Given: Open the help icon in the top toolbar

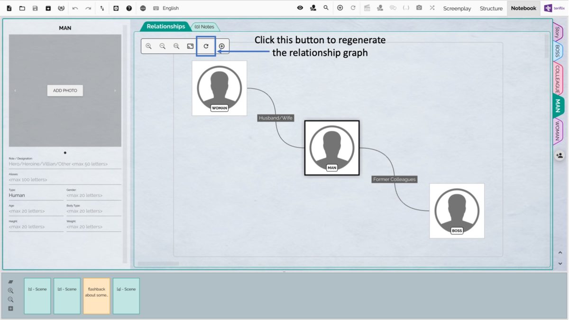Looking at the screenshot, I should (128, 8).
